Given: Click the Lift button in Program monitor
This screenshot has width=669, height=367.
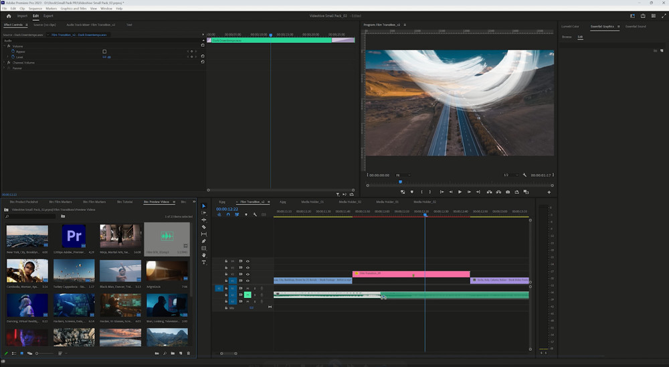Looking at the screenshot, I should point(489,192).
